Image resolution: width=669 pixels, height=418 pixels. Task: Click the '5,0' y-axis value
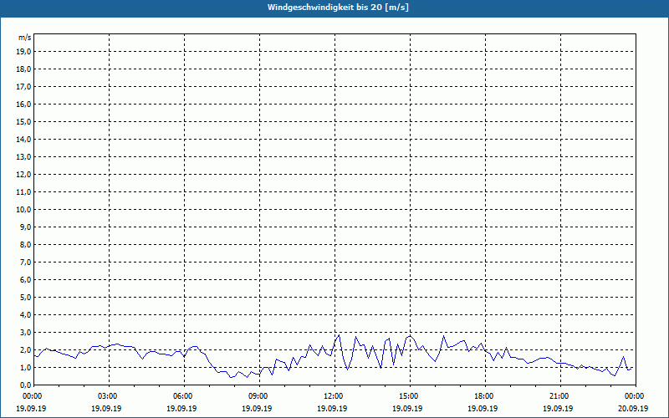tap(25, 298)
